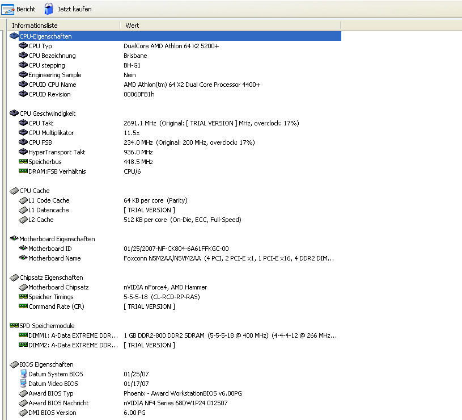Select the CPU Geschwindigkeit heading

click(48, 114)
